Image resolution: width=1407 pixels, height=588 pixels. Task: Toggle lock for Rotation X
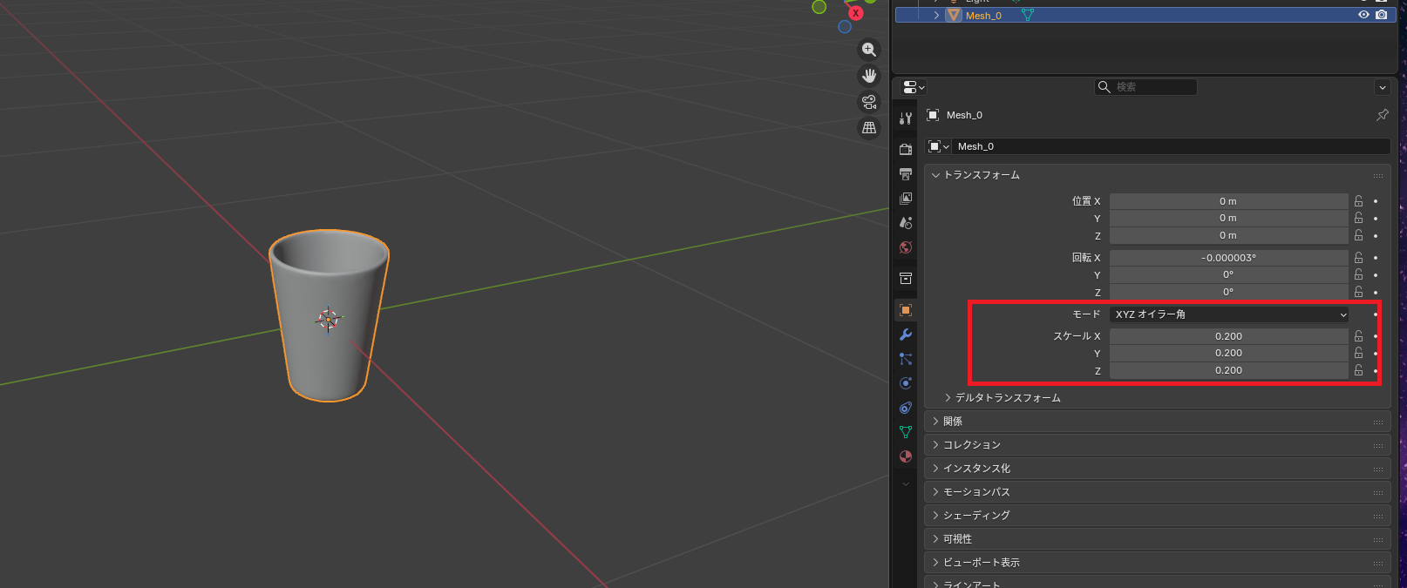1358,258
